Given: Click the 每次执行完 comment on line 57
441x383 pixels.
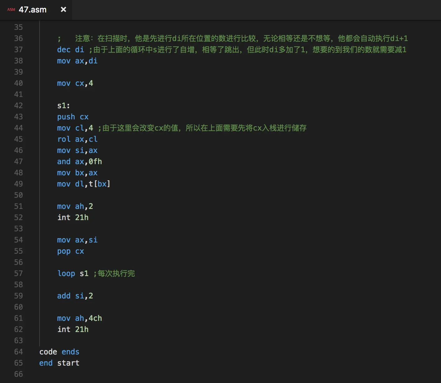Looking at the screenshot, I should (114, 274).
